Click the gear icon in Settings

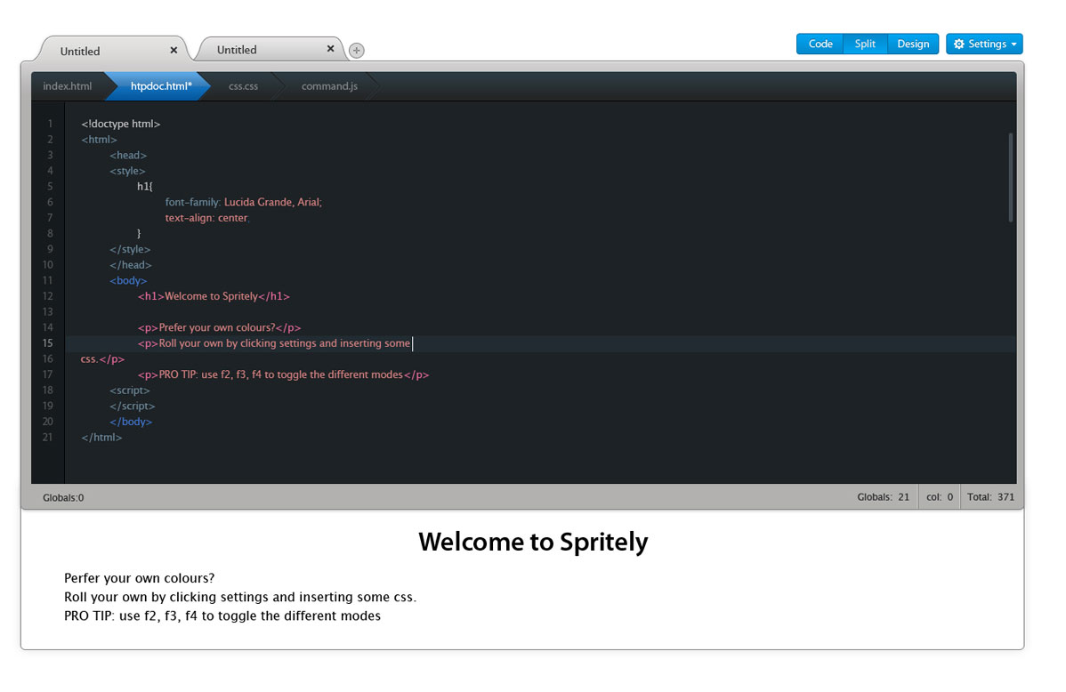[x=958, y=44]
